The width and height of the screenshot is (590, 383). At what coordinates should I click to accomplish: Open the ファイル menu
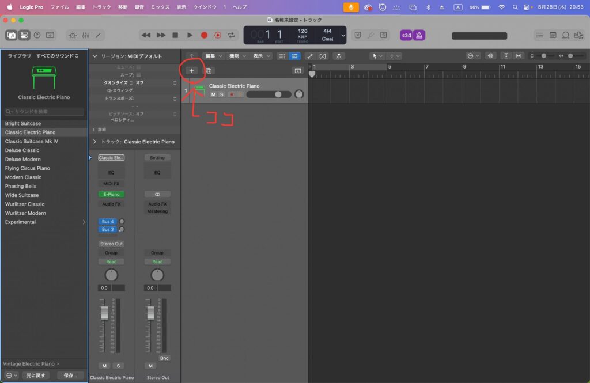(x=59, y=7)
